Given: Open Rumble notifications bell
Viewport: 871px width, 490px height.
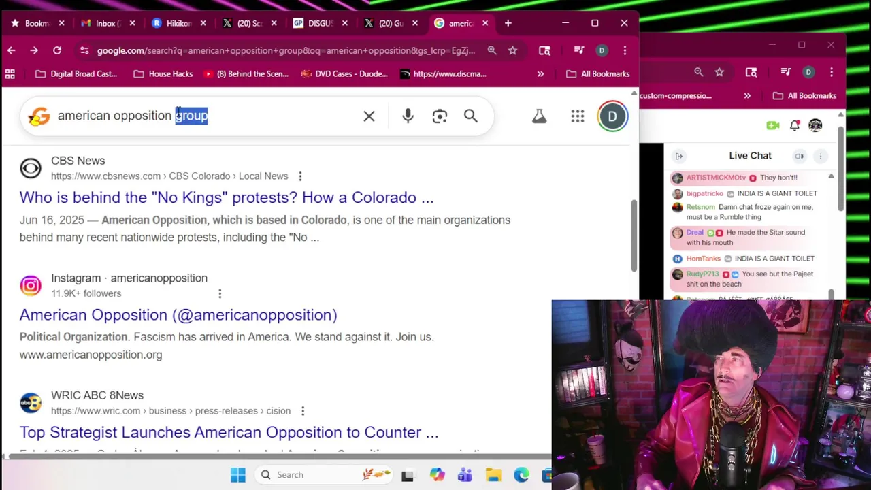Looking at the screenshot, I should pyautogui.click(x=794, y=125).
